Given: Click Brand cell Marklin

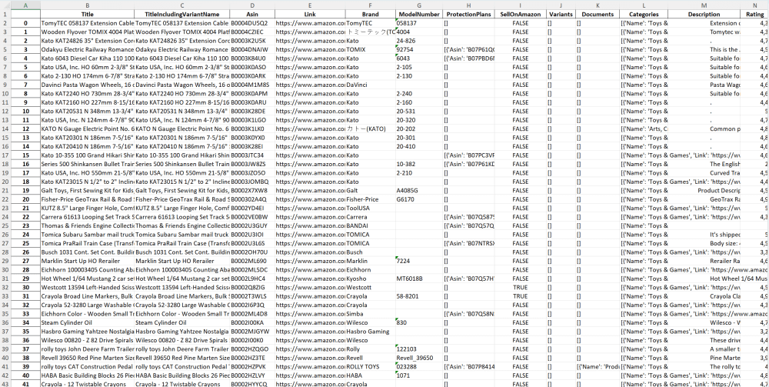Looking at the screenshot, I should click(x=371, y=261).
